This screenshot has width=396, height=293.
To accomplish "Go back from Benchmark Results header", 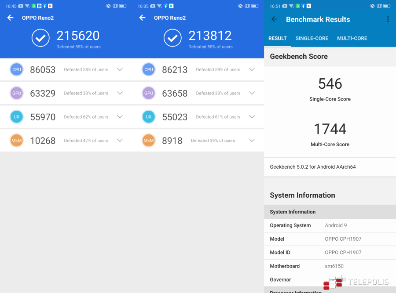I will click(274, 19).
